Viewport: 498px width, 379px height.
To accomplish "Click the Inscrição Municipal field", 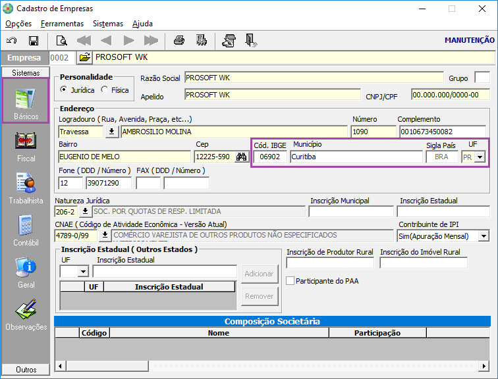I will coord(351,211).
